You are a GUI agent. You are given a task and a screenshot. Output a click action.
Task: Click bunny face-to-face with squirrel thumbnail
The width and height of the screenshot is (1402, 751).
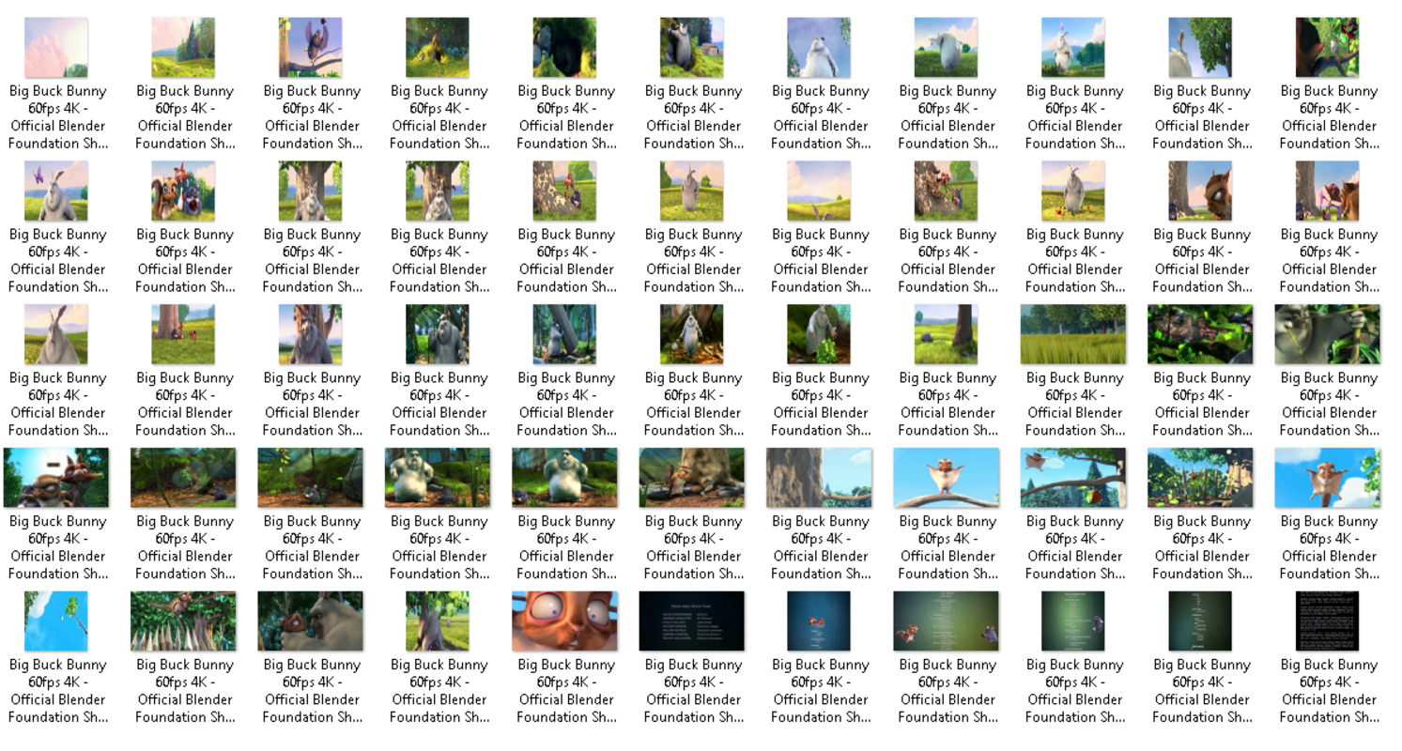pos(311,621)
